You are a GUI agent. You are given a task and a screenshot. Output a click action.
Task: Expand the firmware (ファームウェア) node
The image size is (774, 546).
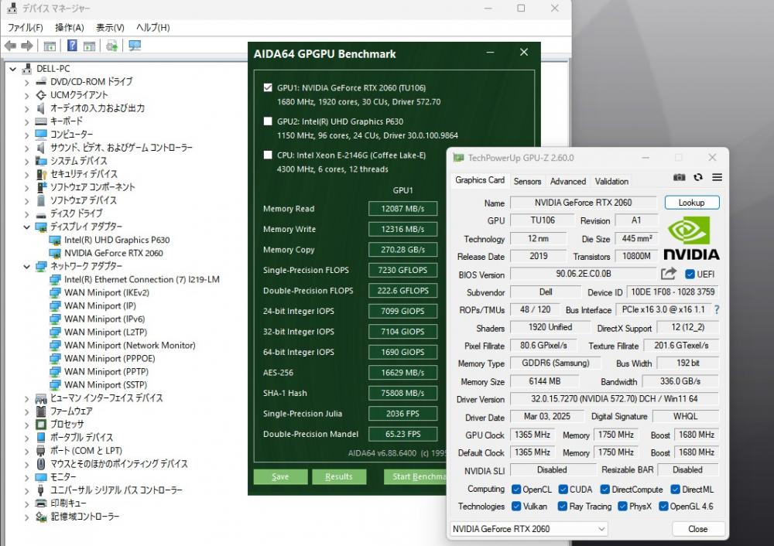coord(26,411)
